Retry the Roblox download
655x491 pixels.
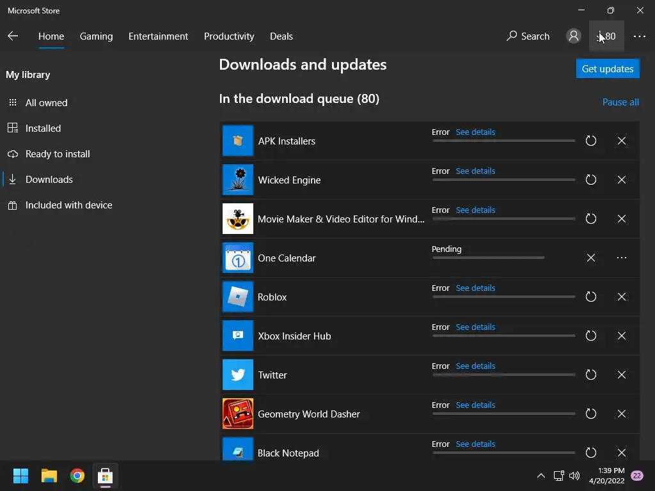[x=590, y=297]
